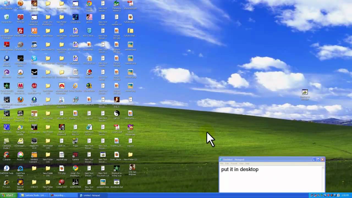Select the My Computer desktop icon
The height and width of the screenshot is (198, 352).
coord(7,5)
